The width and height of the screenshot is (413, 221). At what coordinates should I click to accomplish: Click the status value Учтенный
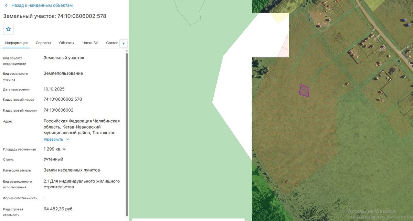[53, 159]
